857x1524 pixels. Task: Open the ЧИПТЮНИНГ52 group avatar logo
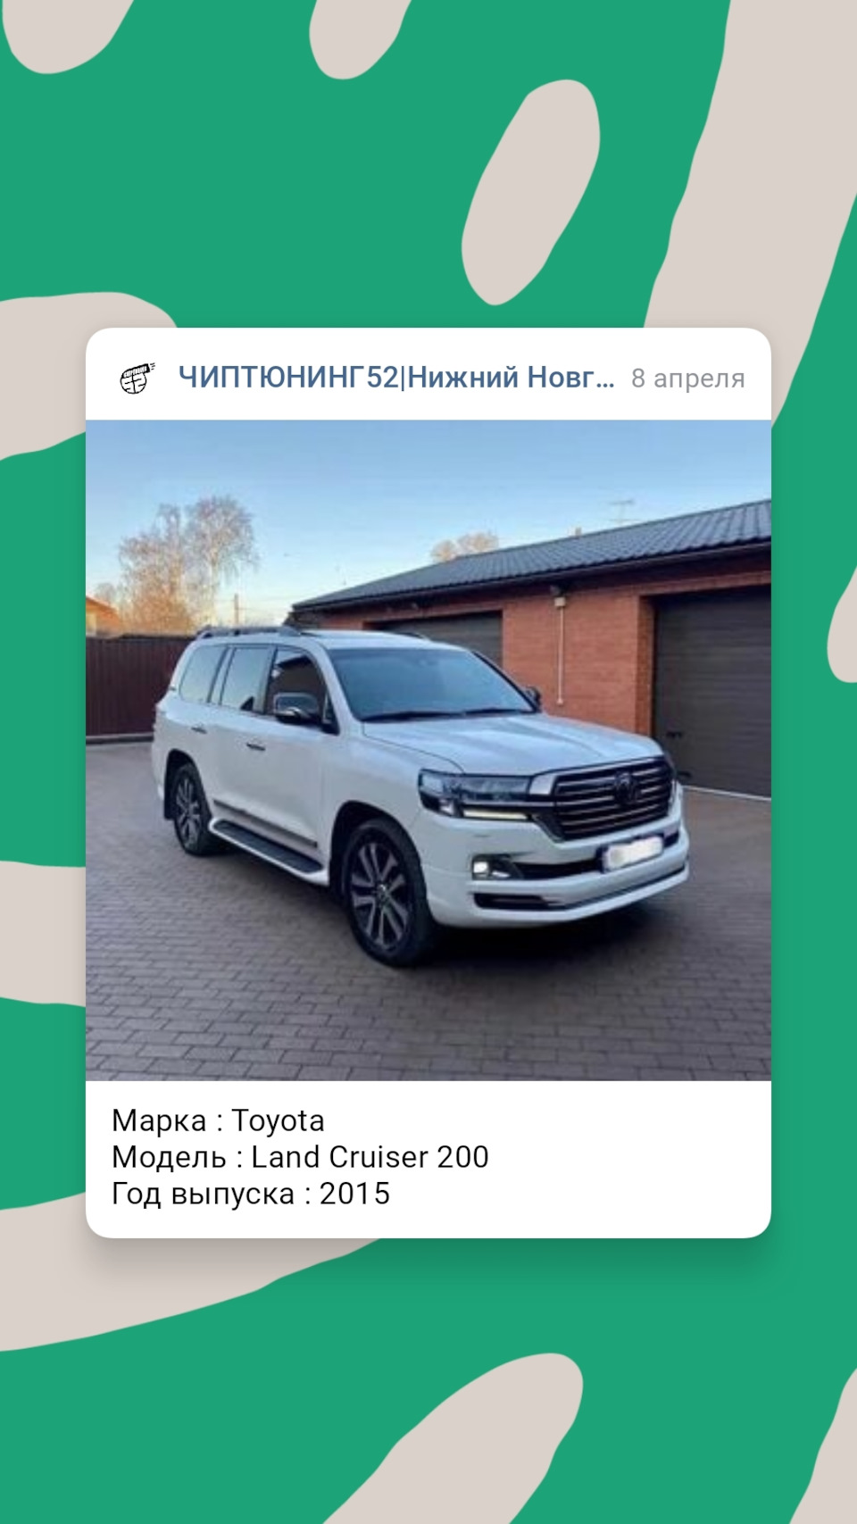(x=137, y=378)
